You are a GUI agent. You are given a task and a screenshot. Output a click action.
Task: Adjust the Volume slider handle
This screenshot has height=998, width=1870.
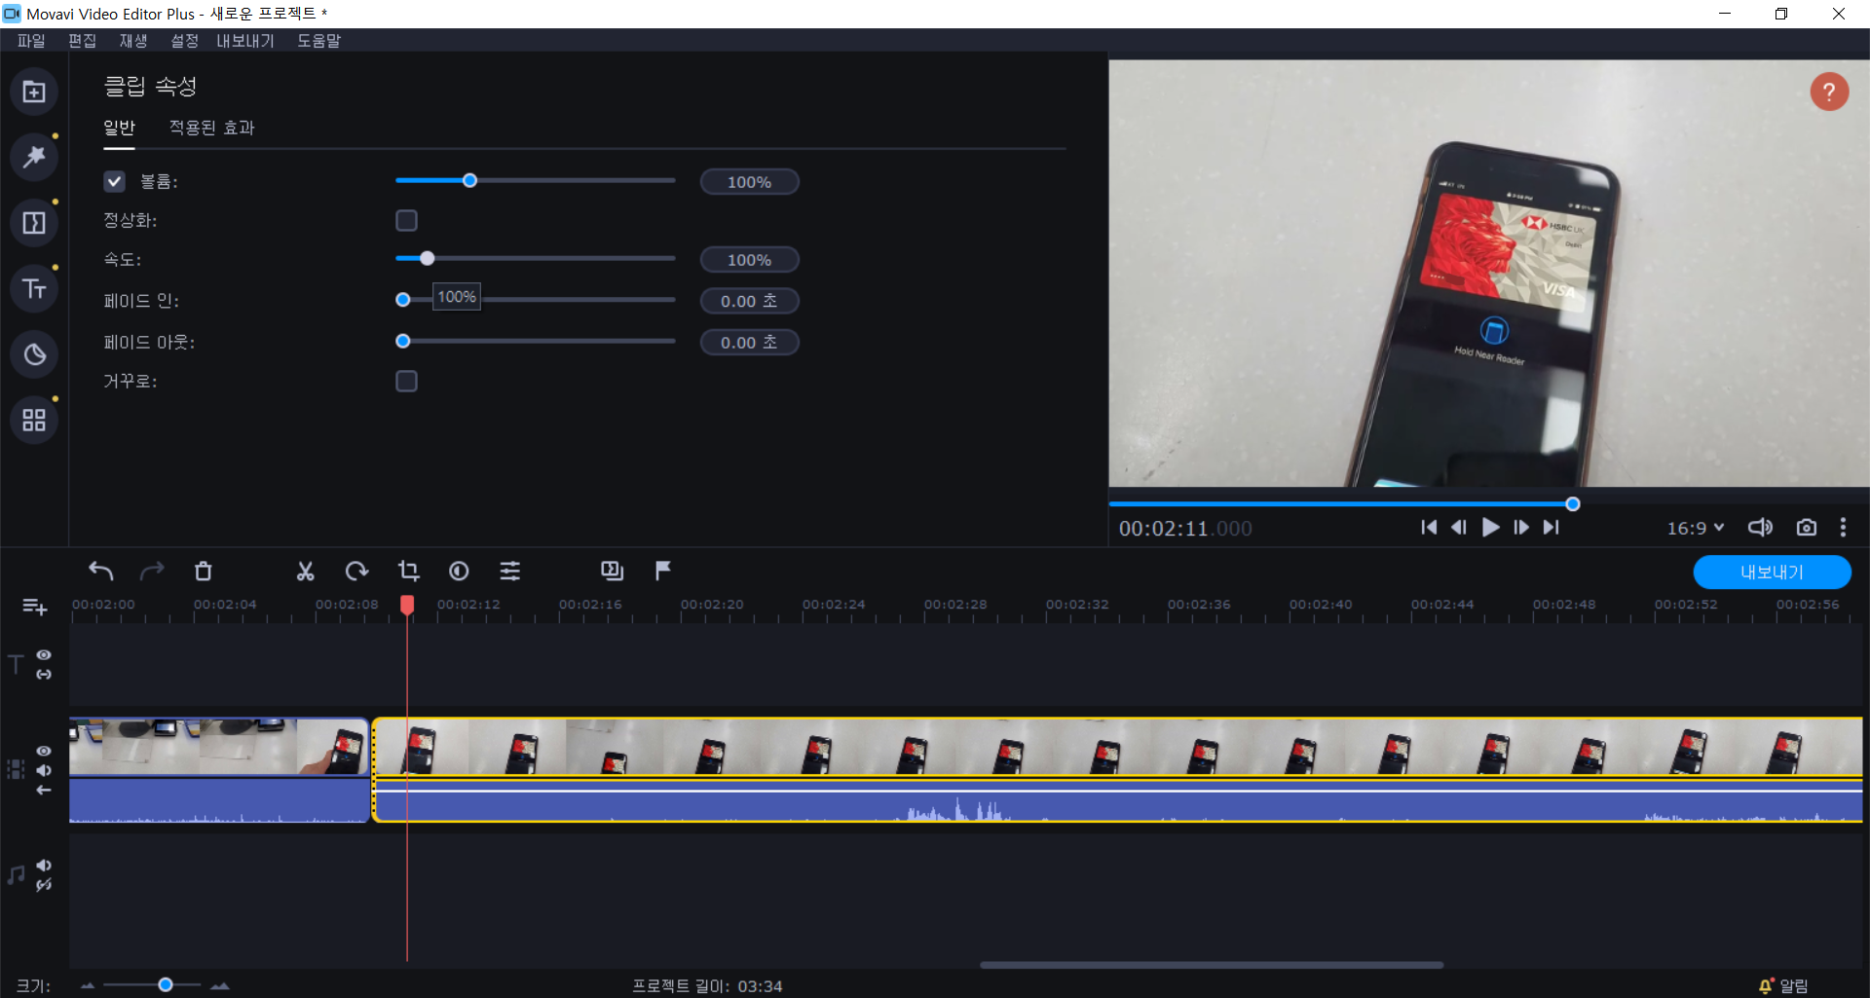point(469,180)
